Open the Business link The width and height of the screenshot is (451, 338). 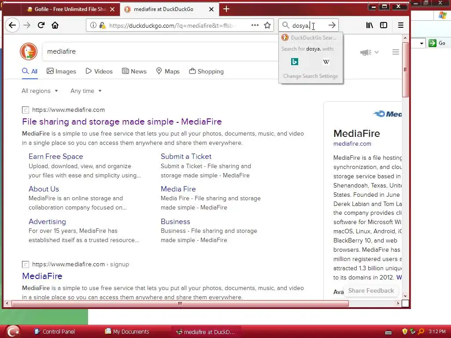pos(175,222)
